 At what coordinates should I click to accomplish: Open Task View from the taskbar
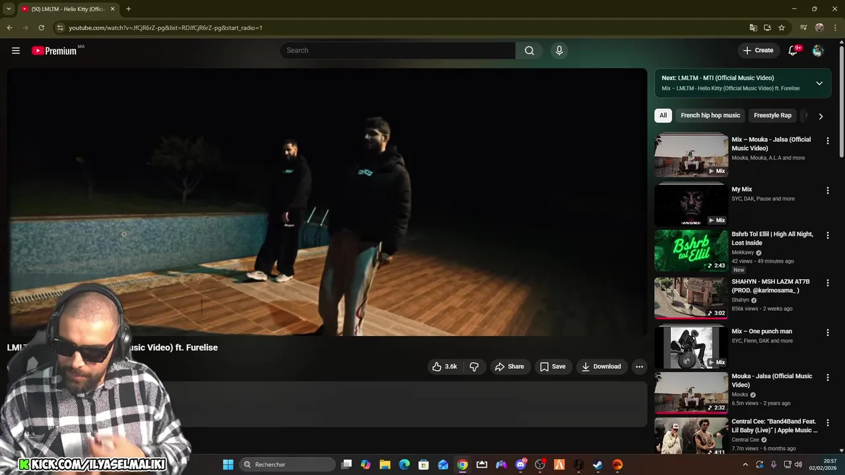[346, 464]
